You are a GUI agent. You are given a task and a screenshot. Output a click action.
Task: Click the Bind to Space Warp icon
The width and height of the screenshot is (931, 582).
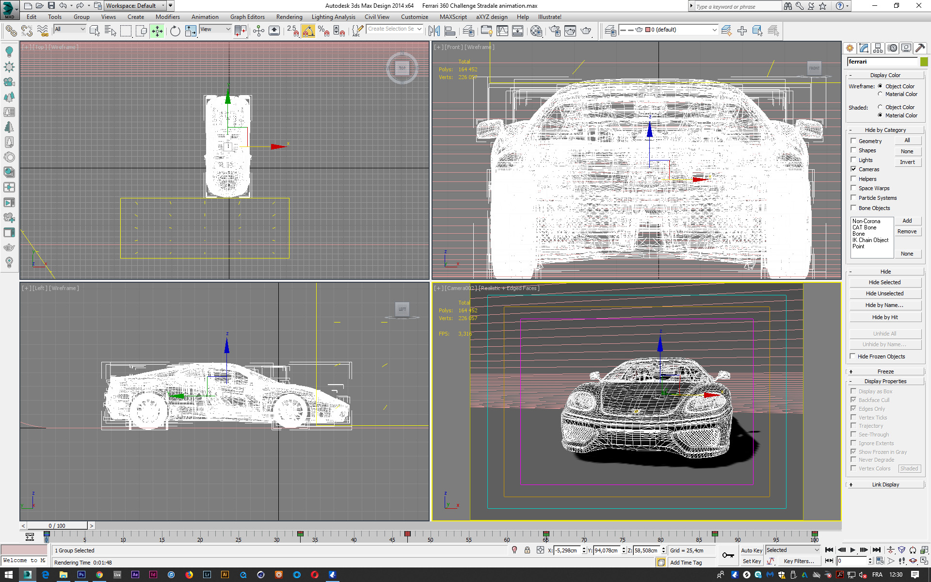(43, 31)
